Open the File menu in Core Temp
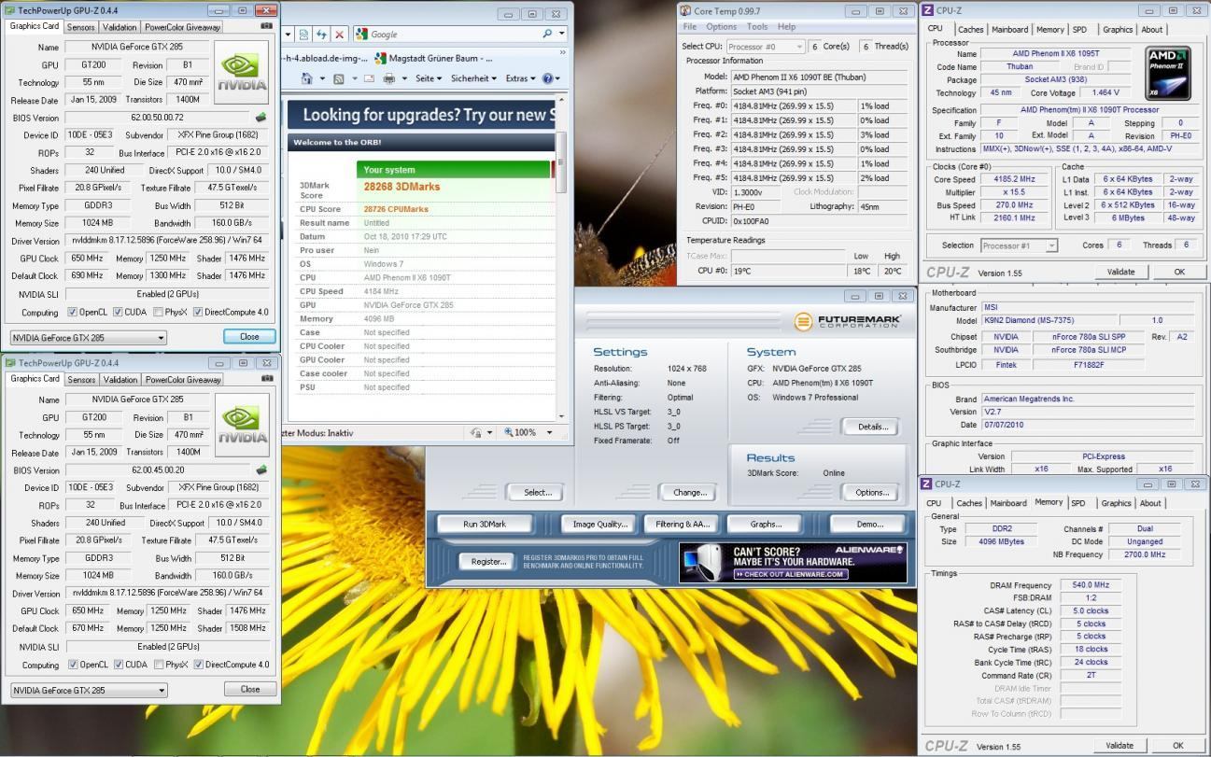This screenshot has width=1211, height=757. [x=690, y=27]
